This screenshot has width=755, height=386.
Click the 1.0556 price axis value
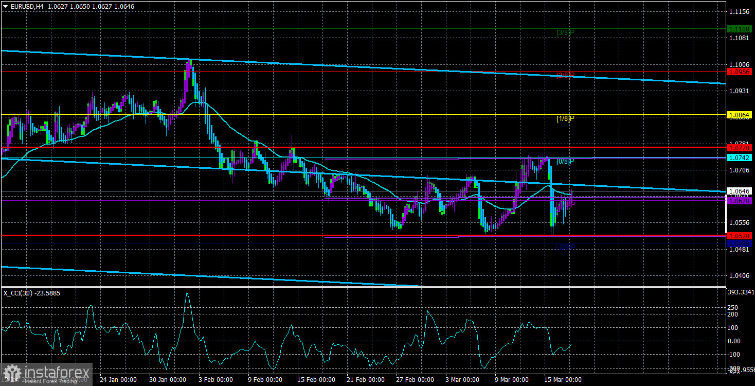[740, 223]
